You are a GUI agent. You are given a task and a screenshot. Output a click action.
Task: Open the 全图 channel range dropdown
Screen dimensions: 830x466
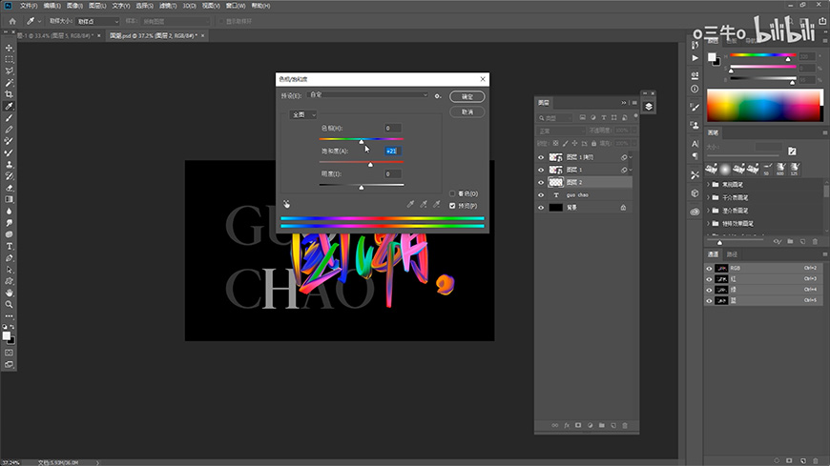coord(303,114)
